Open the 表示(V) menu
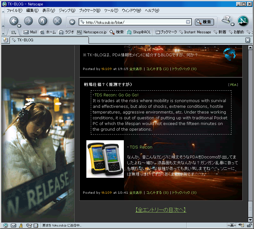 pos(49,10)
